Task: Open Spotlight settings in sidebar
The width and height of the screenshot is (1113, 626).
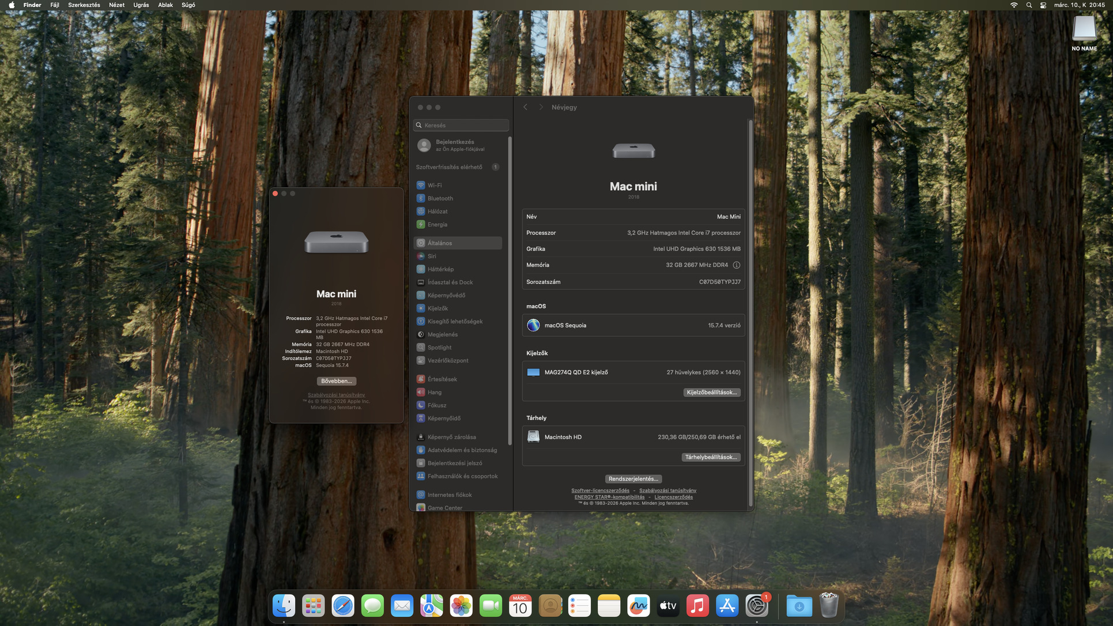Action: coord(439,348)
